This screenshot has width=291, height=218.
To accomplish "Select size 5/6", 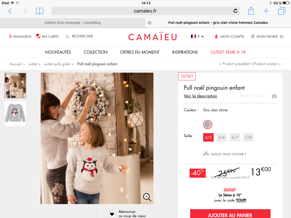I will pyautogui.click(x=222, y=137).
